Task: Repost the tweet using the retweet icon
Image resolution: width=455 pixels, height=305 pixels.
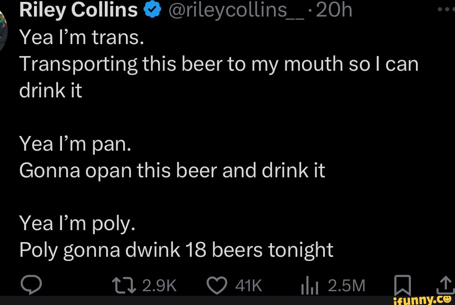Action: click(x=125, y=286)
